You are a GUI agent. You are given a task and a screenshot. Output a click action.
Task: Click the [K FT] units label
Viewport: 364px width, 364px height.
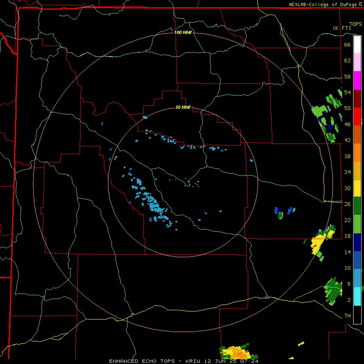(342, 28)
